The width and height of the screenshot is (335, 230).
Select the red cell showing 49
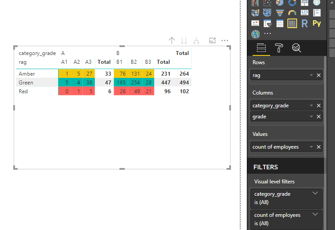(x=135, y=91)
